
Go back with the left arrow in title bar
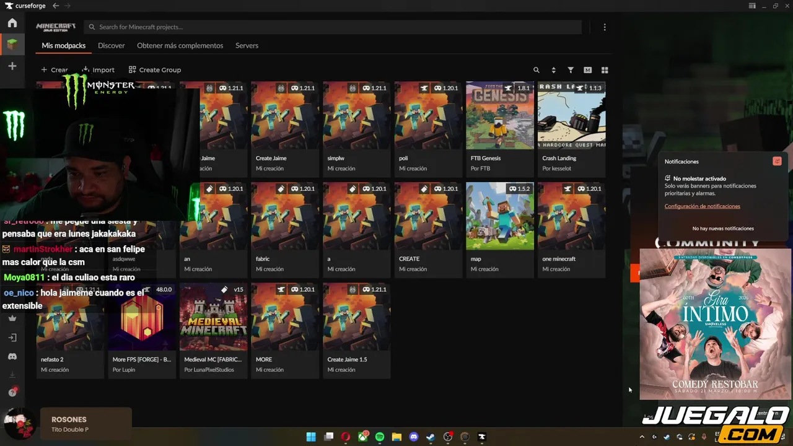pyautogui.click(x=56, y=6)
